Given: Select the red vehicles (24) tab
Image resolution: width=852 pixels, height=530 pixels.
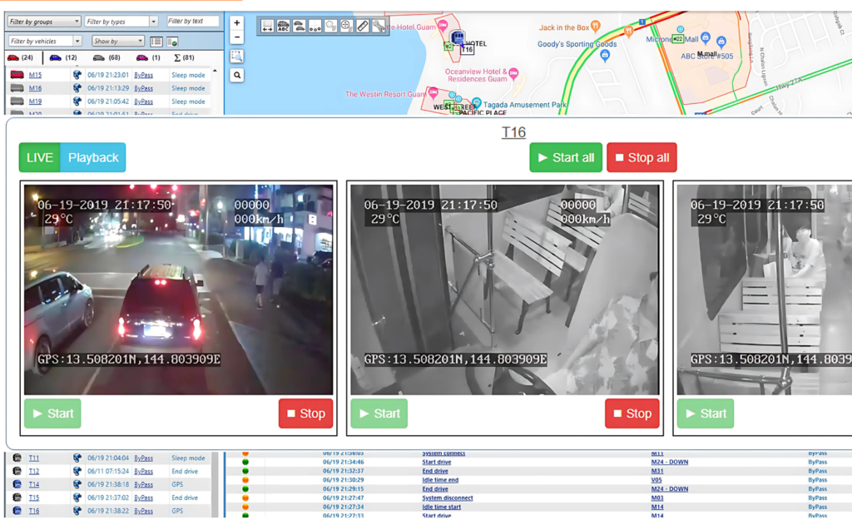Looking at the screenshot, I should pyautogui.click(x=20, y=57).
